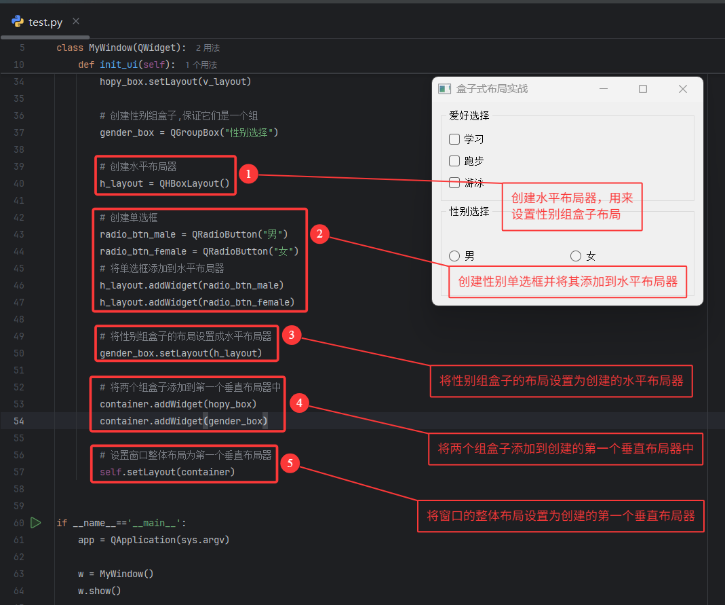Click sticky line class MyWindow(QWidget)
725x605 pixels.
click(x=121, y=48)
